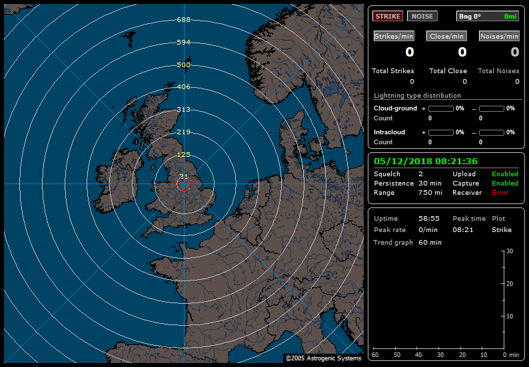Click the Cloud-ground negative percentage bar
The image size is (529, 367).
(x=492, y=108)
